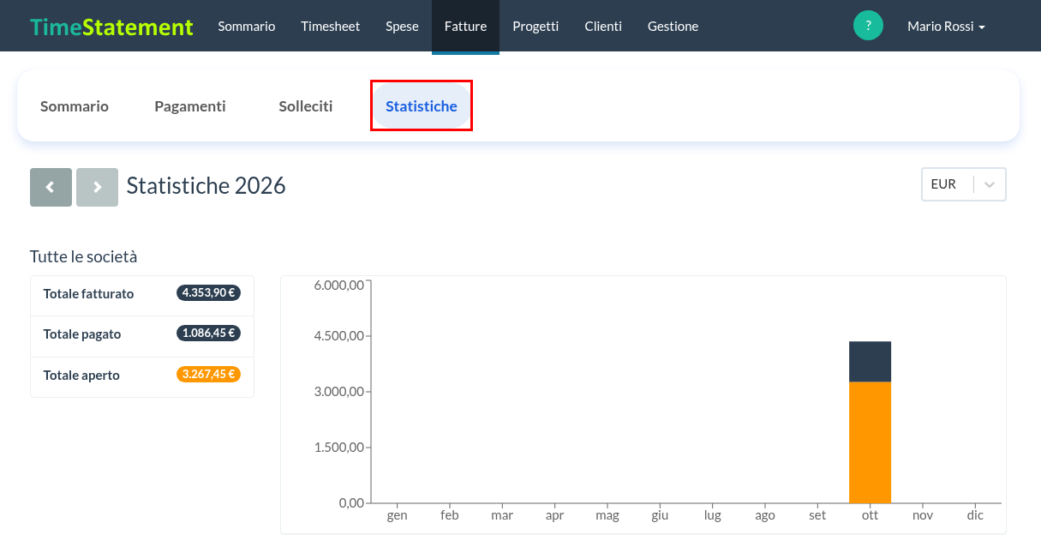
Task: Click the dic month label on chart axis
Action: 975,515
